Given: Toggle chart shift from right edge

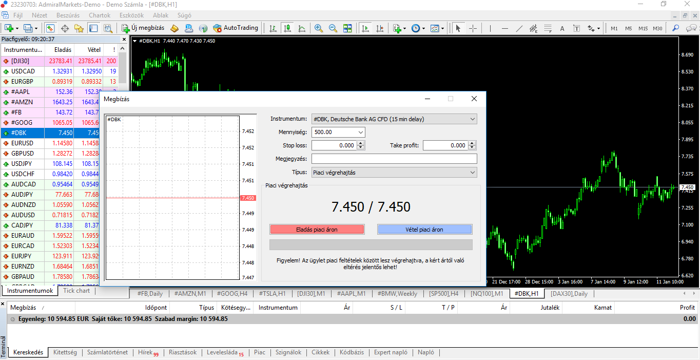Looking at the screenshot, I should point(380,28).
